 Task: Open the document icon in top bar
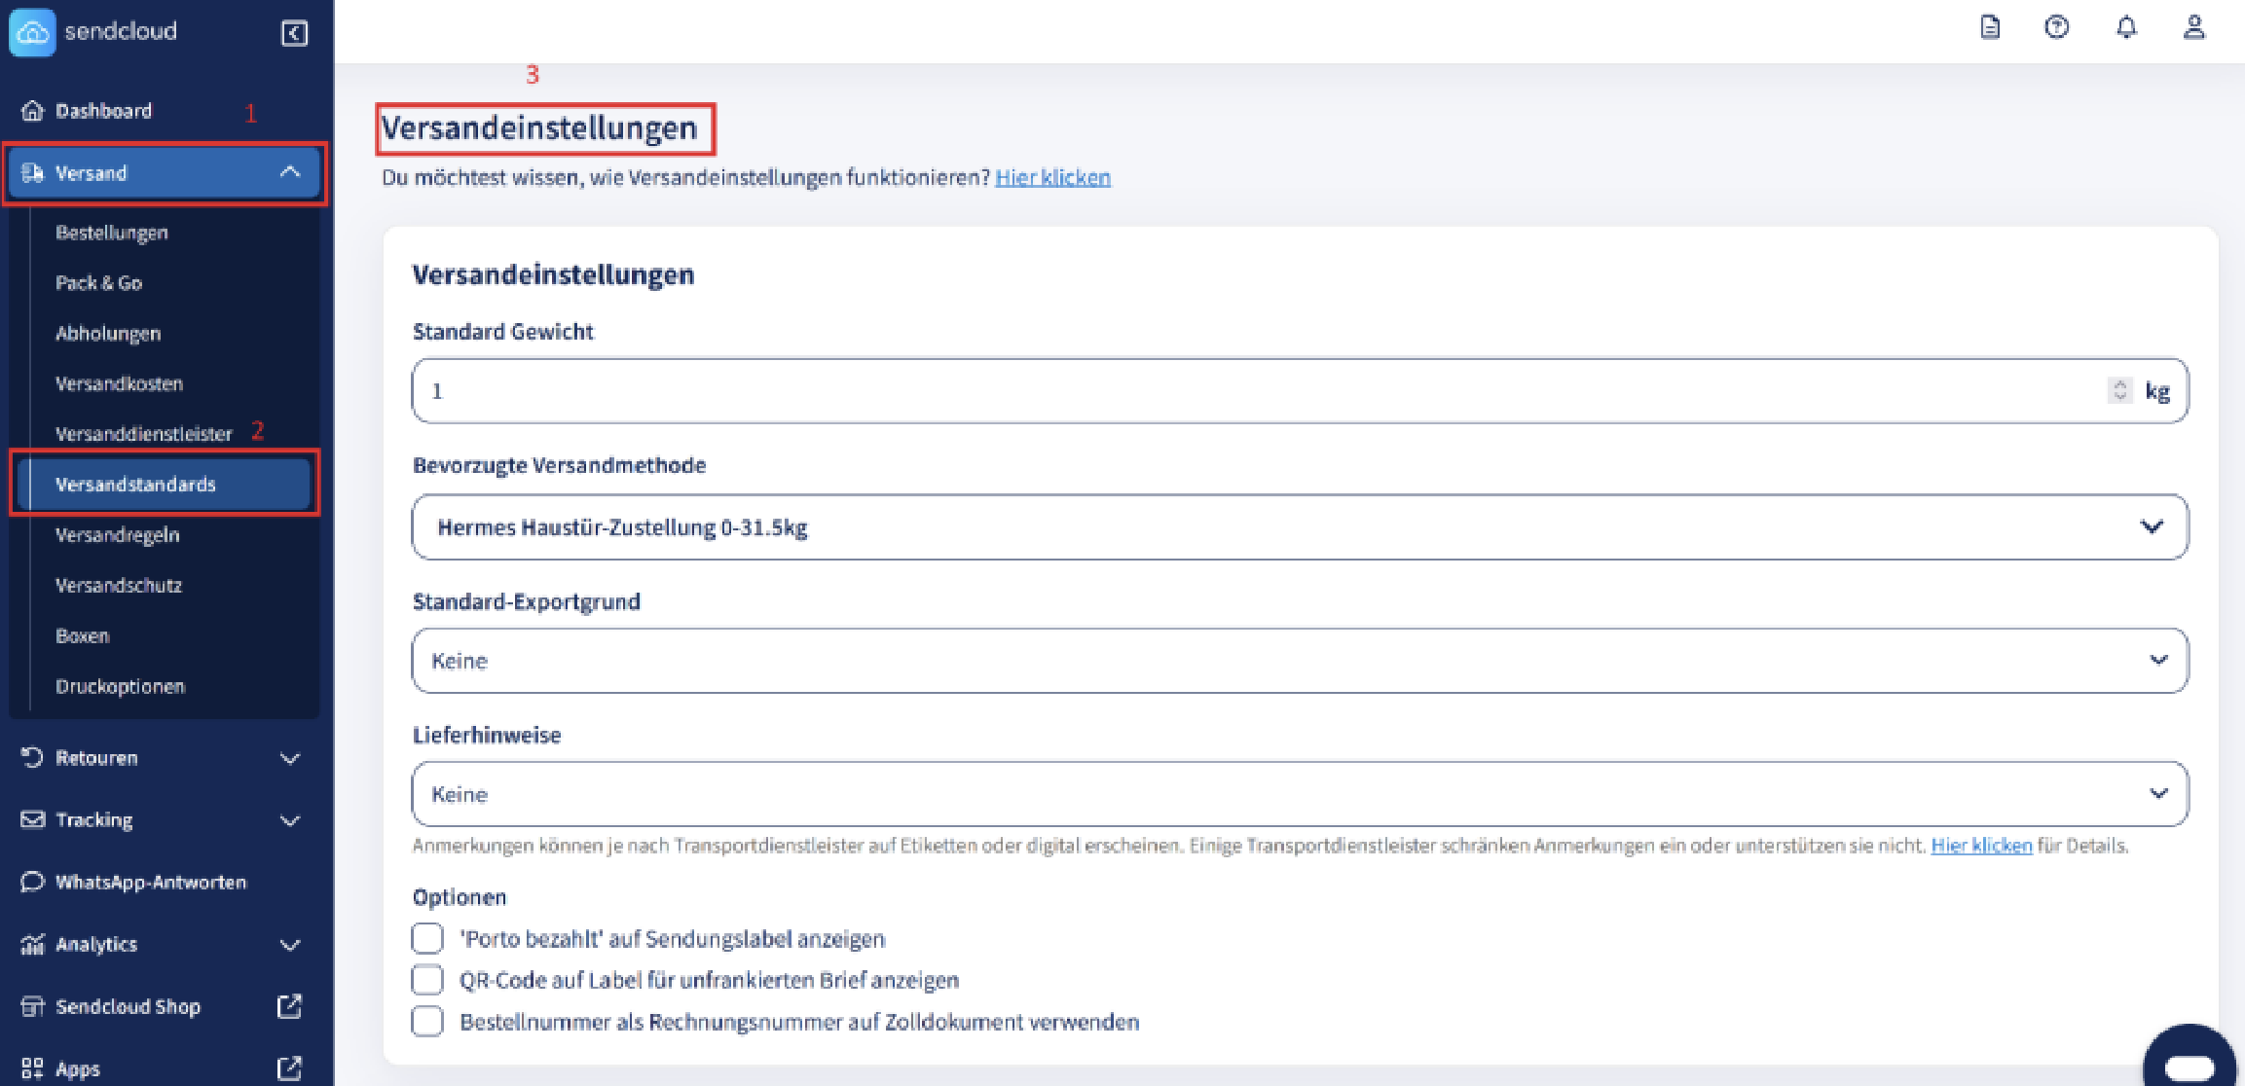point(1990,27)
